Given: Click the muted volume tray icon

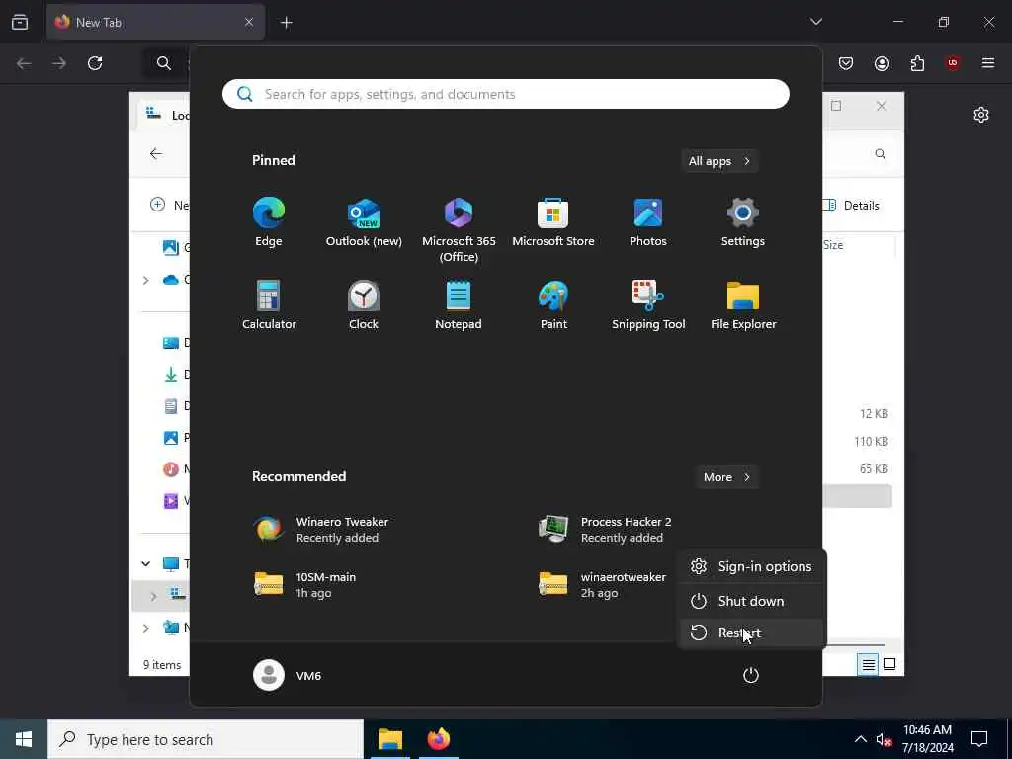Looking at the screenshot, I should point(884,739).
